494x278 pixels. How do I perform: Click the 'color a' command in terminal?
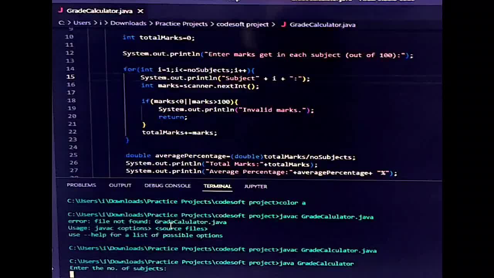(293, 202)
